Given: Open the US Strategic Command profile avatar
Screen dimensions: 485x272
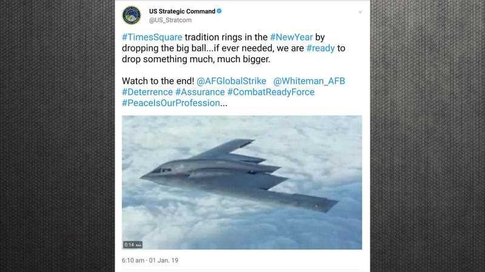Looking at the screenshot, I should click(x=132, y=15).
